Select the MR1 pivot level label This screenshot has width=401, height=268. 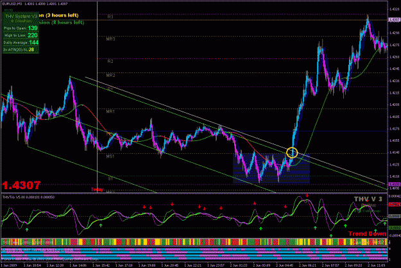[x=110, y=112]
